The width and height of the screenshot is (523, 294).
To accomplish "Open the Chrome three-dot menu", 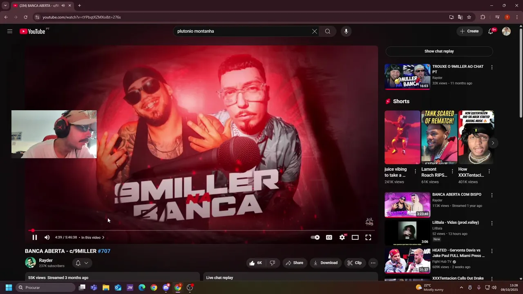I will tap(517, 17).
